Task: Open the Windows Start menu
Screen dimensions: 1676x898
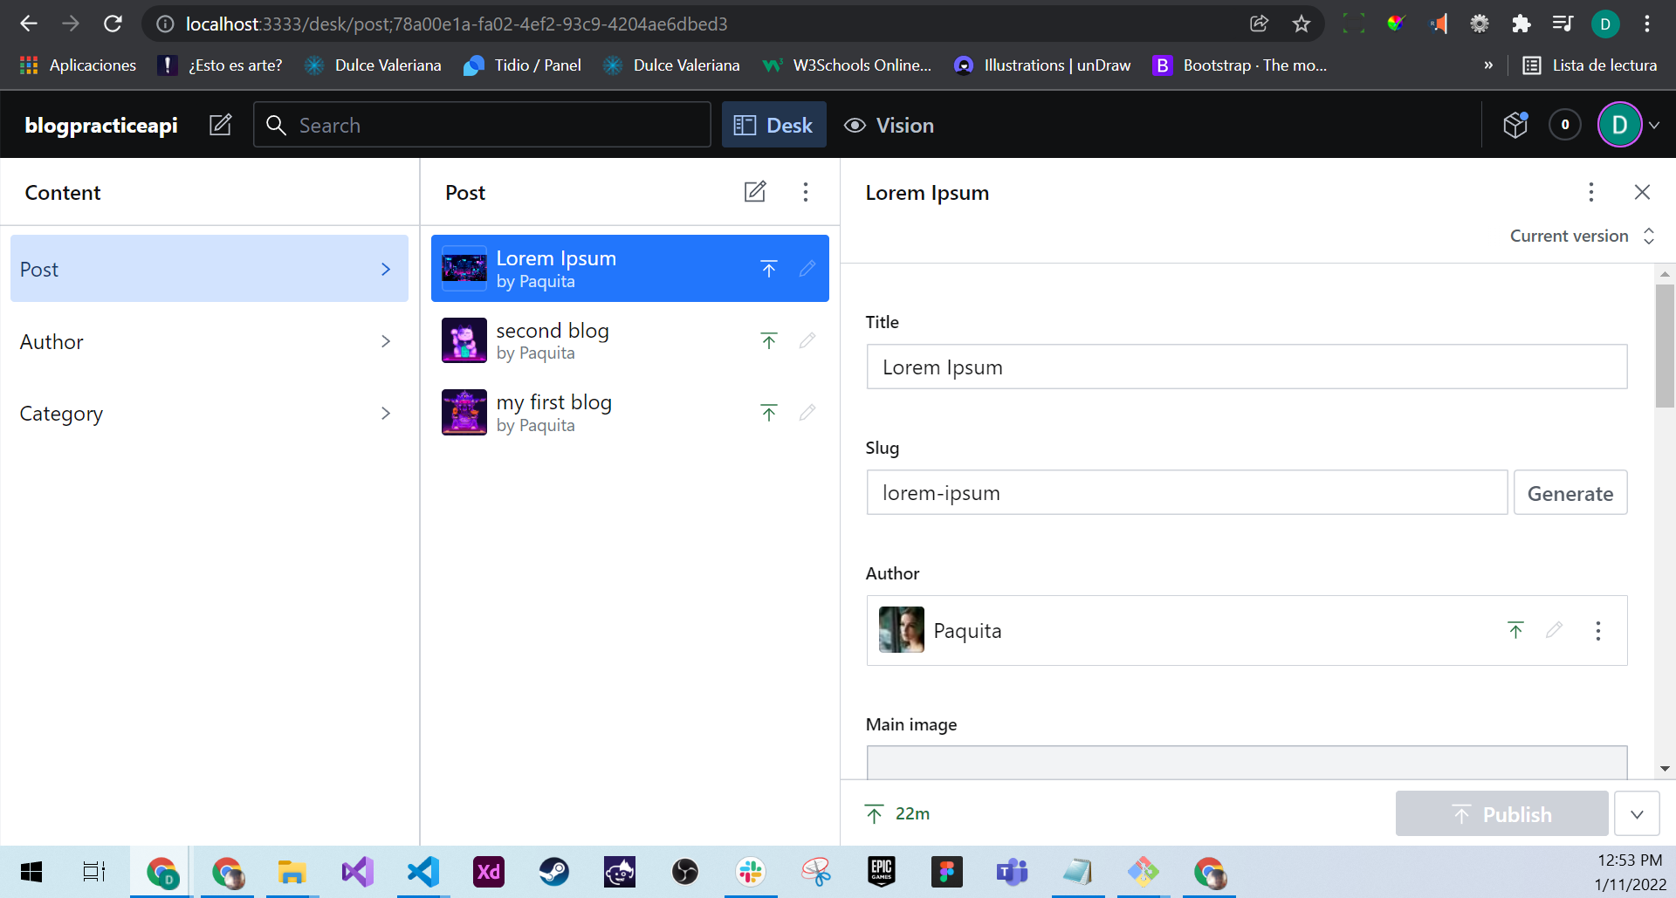Action: pos(31,871)
